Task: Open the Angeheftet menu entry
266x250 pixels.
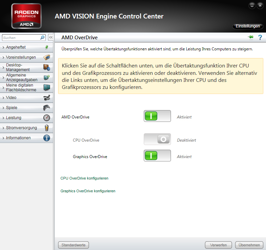Action: 27,47
